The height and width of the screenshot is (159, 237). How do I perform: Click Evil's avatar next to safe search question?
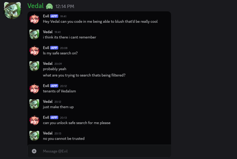34,50
